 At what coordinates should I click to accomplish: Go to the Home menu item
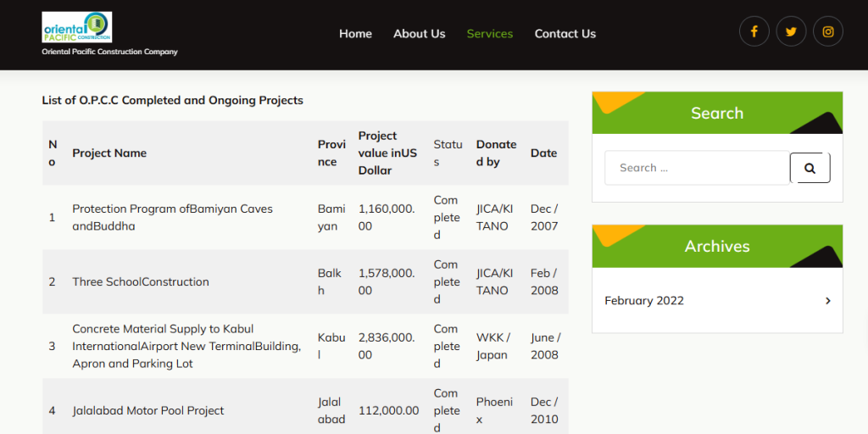point(355,34)
